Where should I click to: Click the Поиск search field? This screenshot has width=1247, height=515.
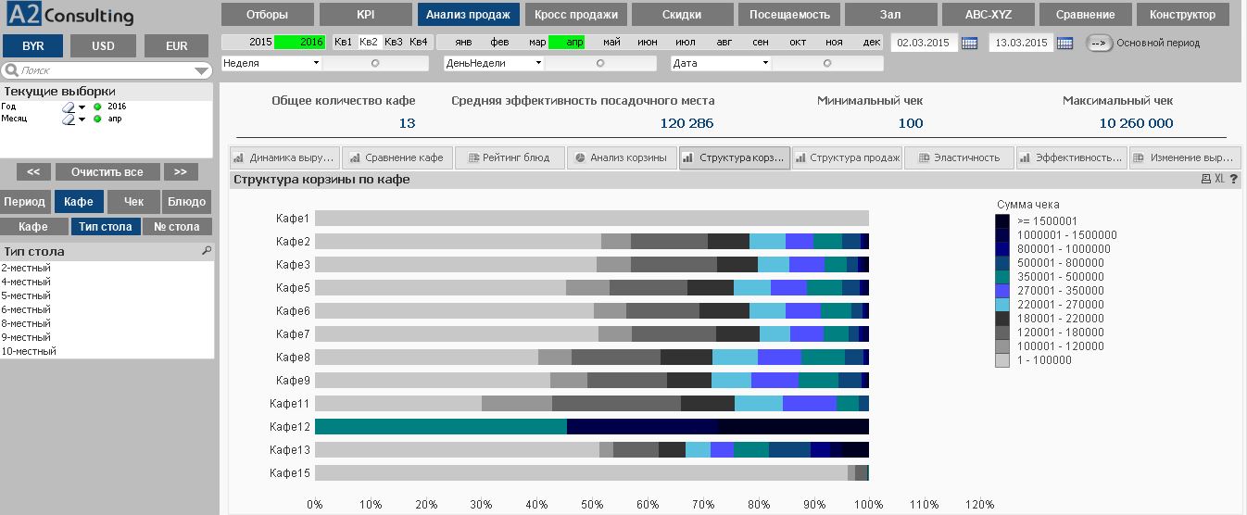[x=102, y=70]
